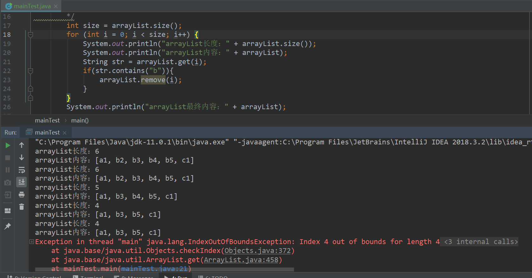
Task: Click the Java class icon on mainTest.java tab
Action: click(x=9, y=6)
